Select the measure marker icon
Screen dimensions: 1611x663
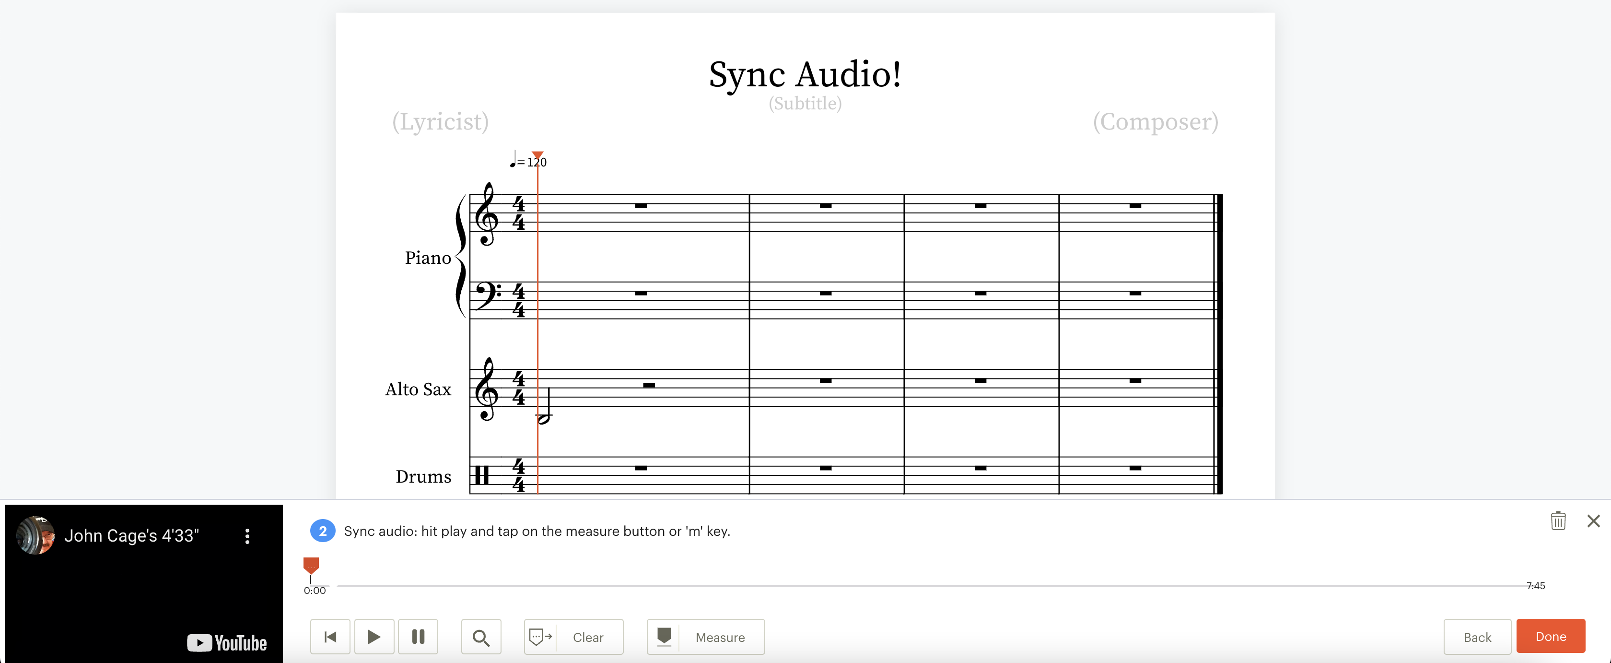click(x=664, y=637)
